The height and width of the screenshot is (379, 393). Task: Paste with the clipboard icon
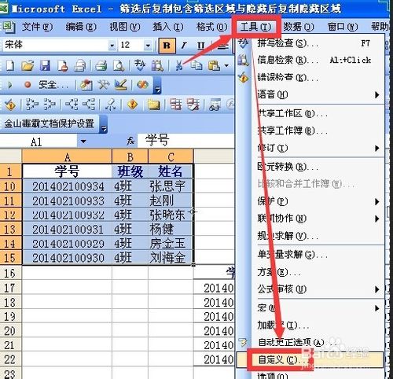(x=214, y=65)
